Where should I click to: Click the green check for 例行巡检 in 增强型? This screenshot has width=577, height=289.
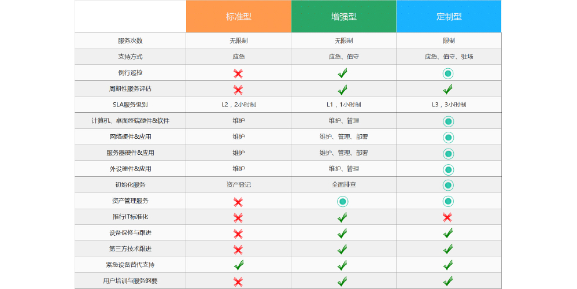coord(343,73)
